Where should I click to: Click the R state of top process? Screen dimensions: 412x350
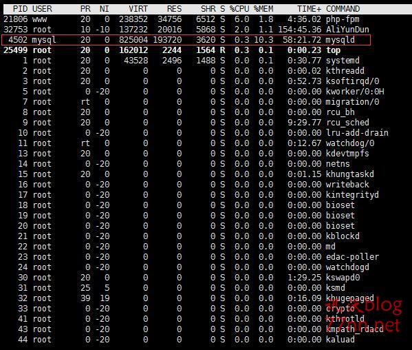pyautogui.click(x=223, y=50)
